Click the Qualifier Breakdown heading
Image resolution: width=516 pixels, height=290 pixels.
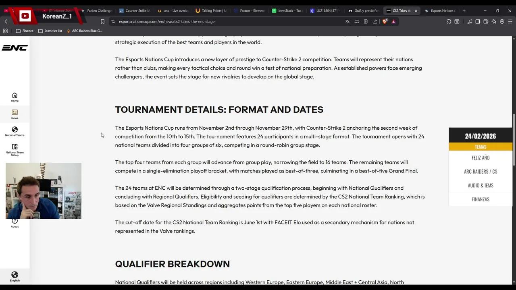pyautogui.click(x=173, y=264)
